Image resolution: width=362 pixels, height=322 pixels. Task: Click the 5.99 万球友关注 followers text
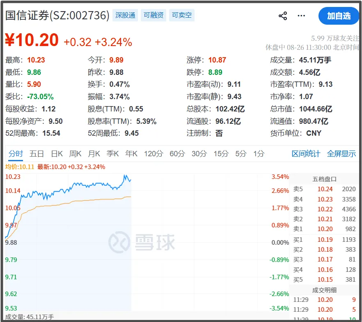(x=335, y=38)
